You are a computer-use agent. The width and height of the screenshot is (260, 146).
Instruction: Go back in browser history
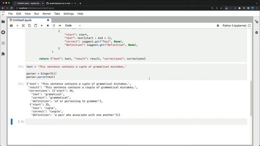pos(3,8)
